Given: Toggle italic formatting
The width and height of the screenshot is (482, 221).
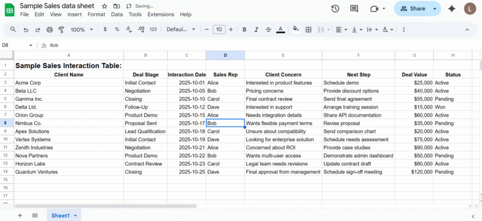Looking at the screenshot, I should (x=256, y=30).
